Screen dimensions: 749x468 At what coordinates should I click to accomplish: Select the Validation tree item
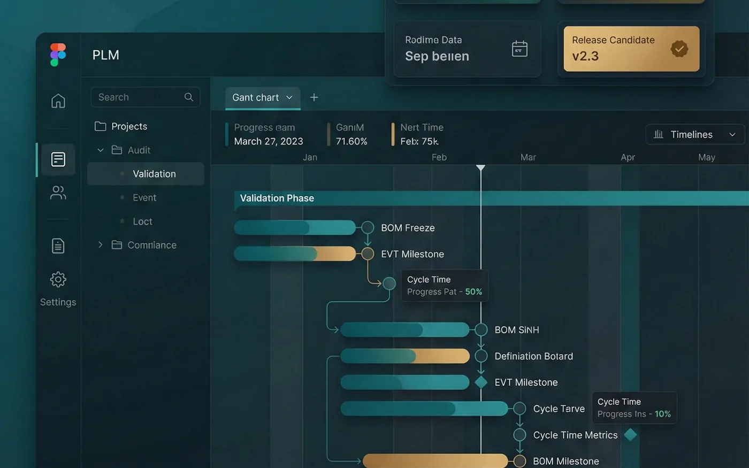click(x=154, y=173)
